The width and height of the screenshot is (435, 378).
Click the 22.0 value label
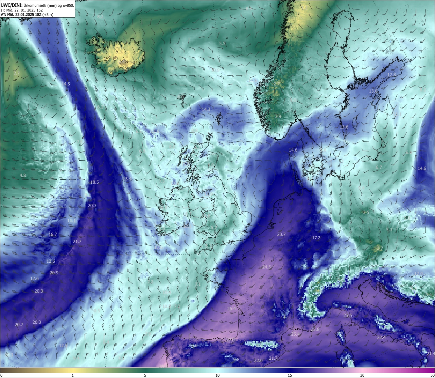[258, 361]
